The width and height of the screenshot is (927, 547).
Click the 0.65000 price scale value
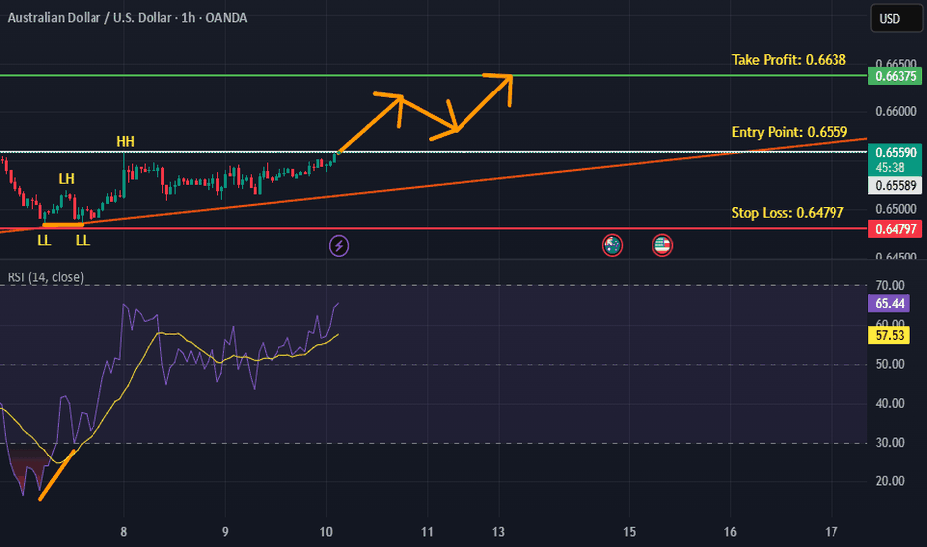[895, 209]
